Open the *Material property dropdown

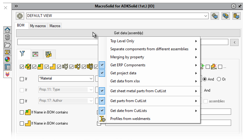point(66,78)
